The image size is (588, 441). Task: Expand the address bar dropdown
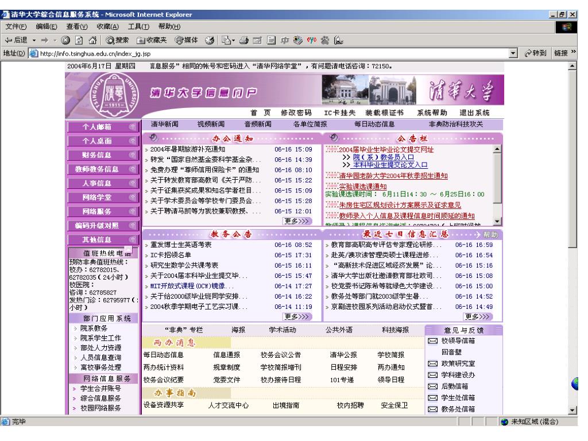pyautogui.click(x=513, y=53)
